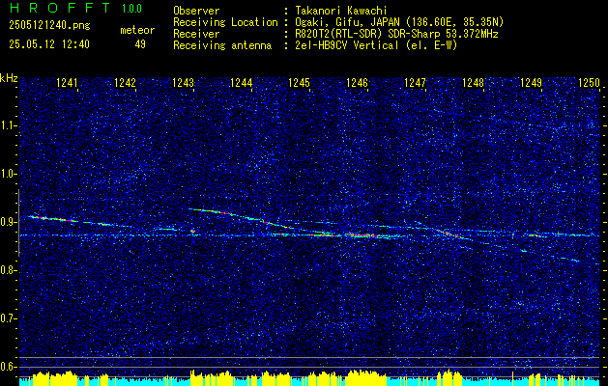Viewport: 608px width, 386px height.
Task: Click the 1243 time marker
Action: (183, 82)
